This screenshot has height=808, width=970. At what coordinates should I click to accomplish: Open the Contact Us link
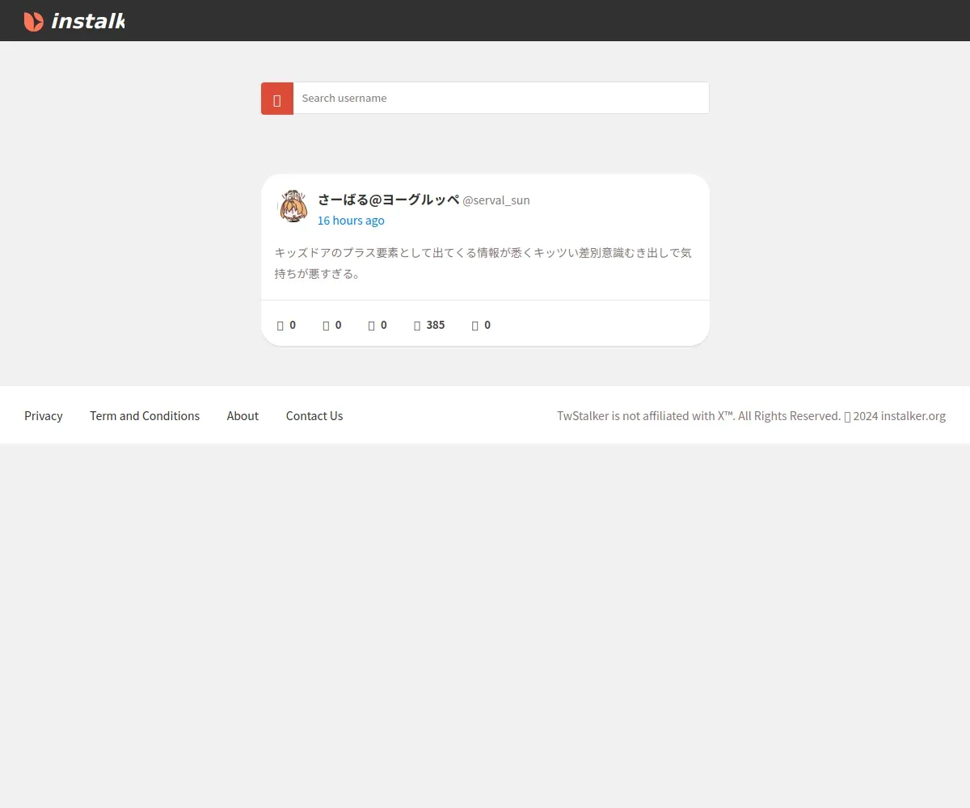click(x=314, y=416)
